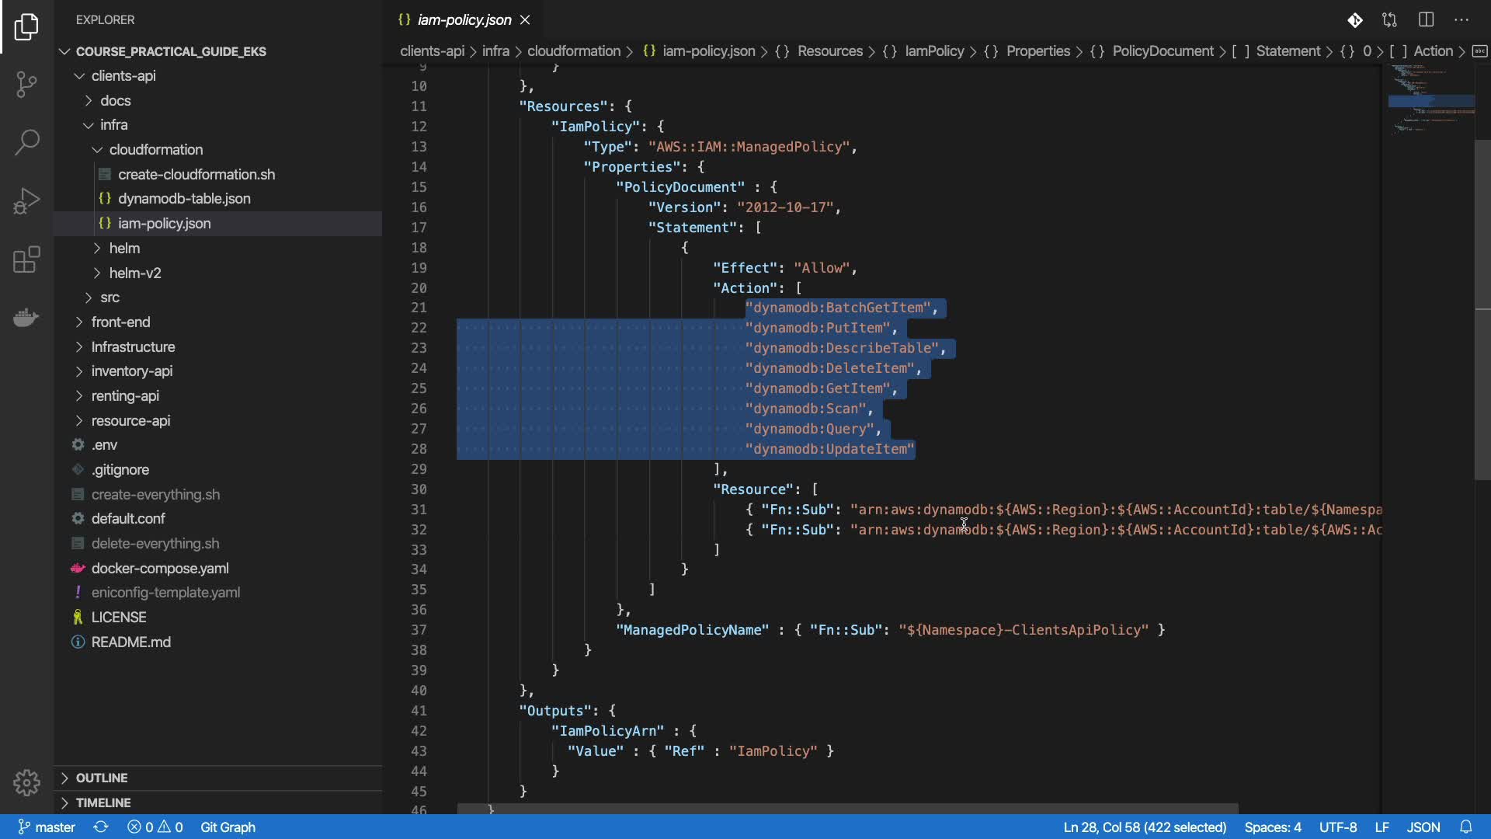This screenshot has width=1491, height=839.
Task: Click the split editor right icon
Action: pyautogui.click(x=1426, y=20)
